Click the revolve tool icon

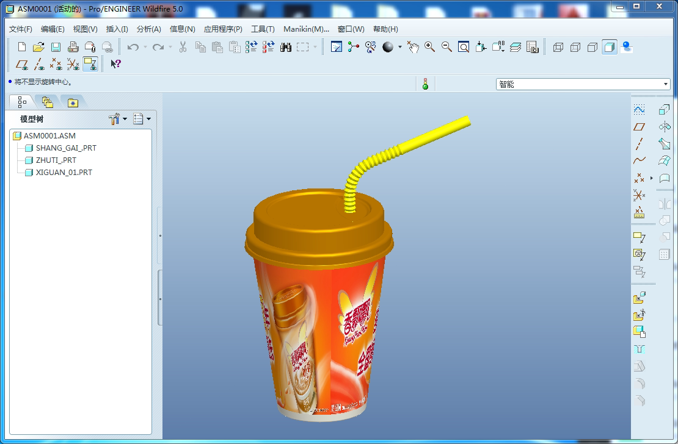(665, 126)
